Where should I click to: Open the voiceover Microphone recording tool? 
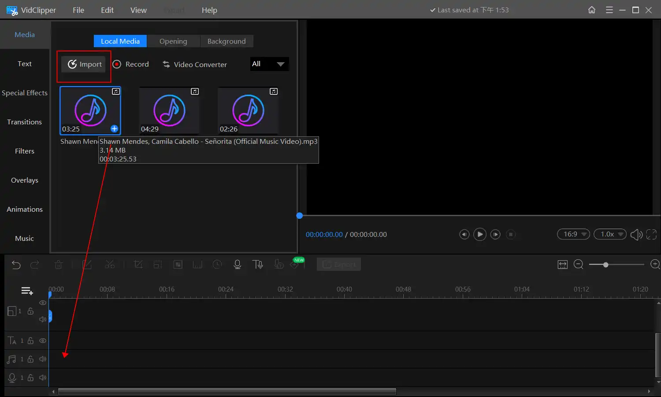tap(238, 264)
